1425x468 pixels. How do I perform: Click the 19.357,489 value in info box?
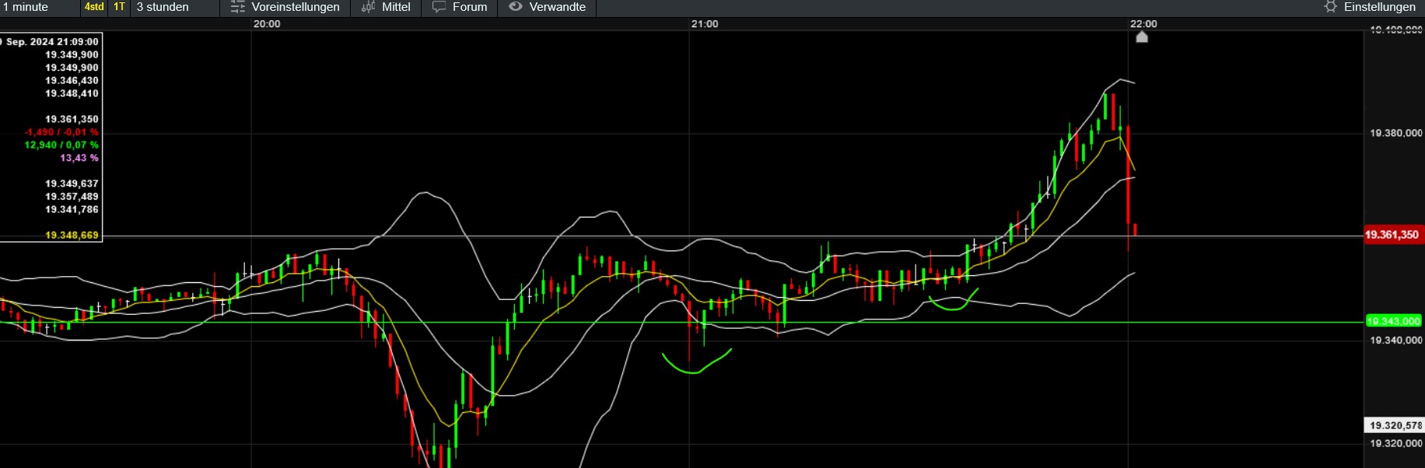(x=72, y=197)
